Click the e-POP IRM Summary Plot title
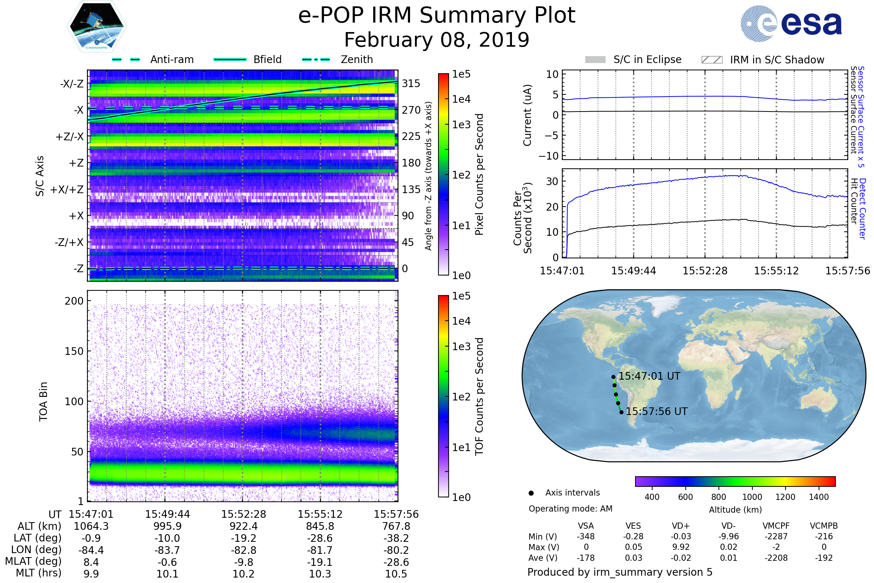874x583 pixels. tap(437, 16)
